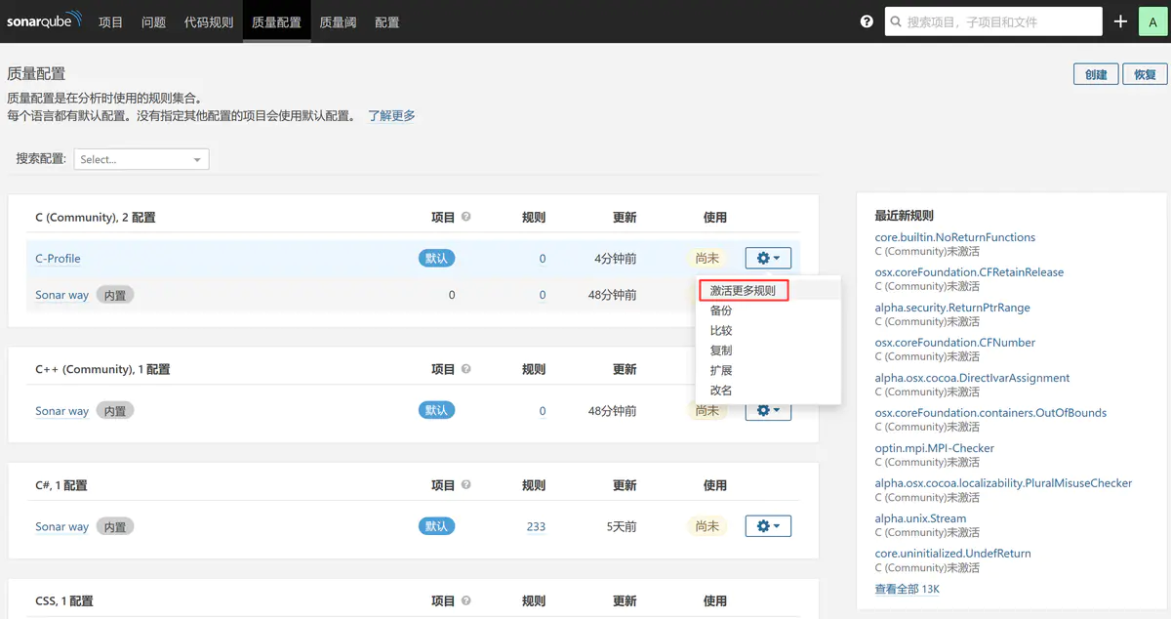Choose 比较 from the dropdown menu
The width and height of the screenshot is (1171, 619).
pyautogui.click(x=721, y=330)
